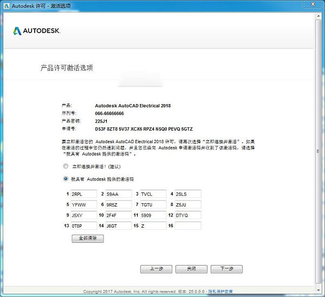325x297 pixels.
Task: Click the empty activation code field 16
Action: coord(187,225)
